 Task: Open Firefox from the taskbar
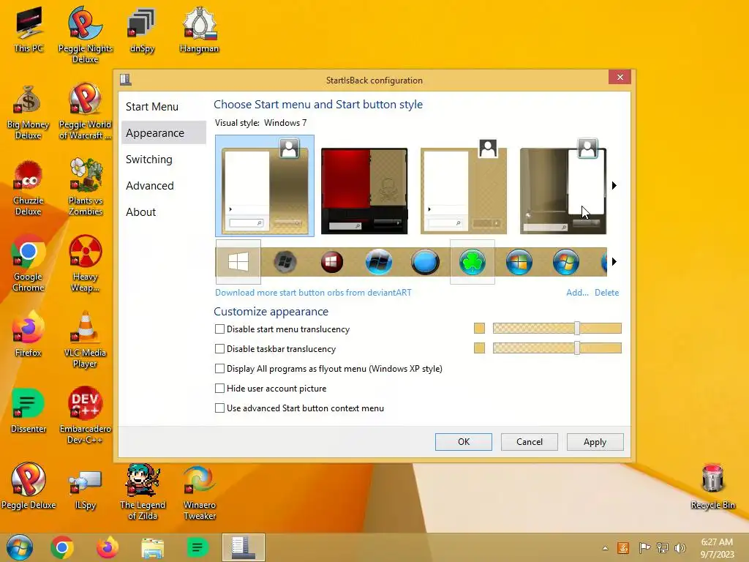tap(108, 547)
